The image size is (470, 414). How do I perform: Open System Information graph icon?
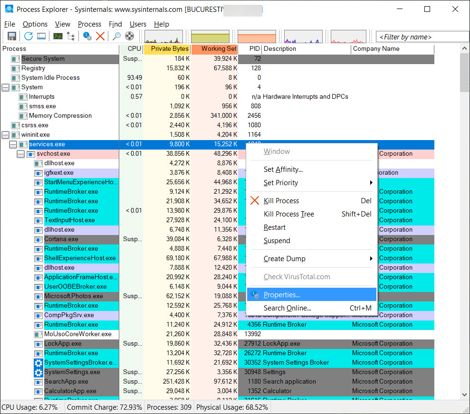(x=58, y=36)
